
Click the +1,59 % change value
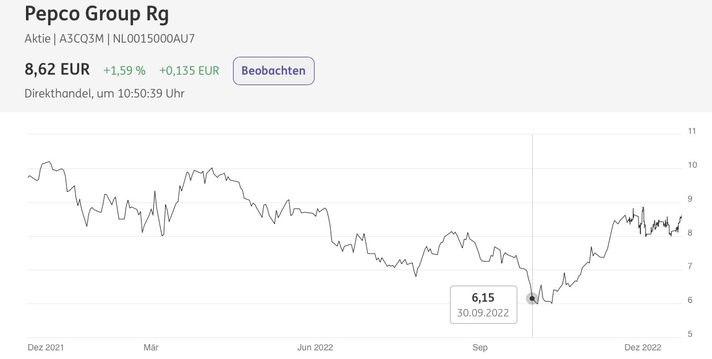124,71
